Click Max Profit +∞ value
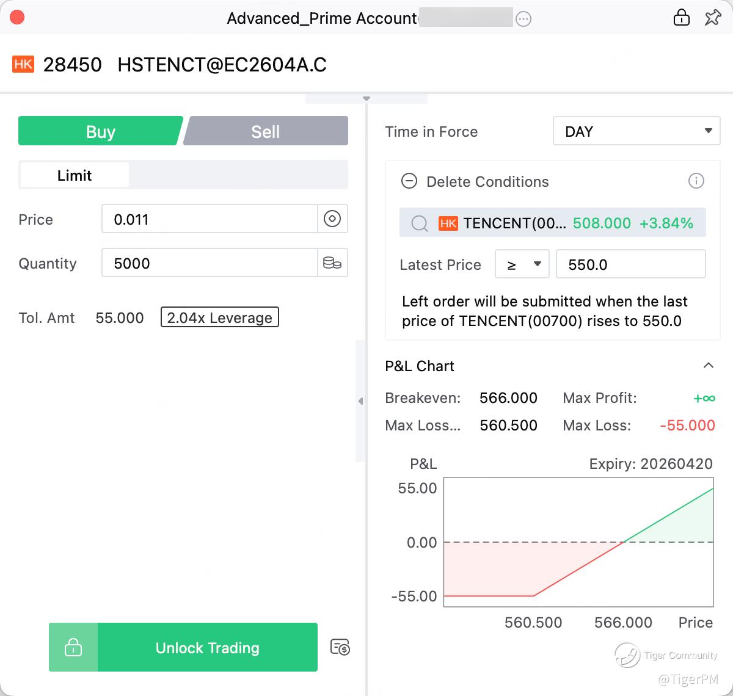 click(x=704, y=398)
